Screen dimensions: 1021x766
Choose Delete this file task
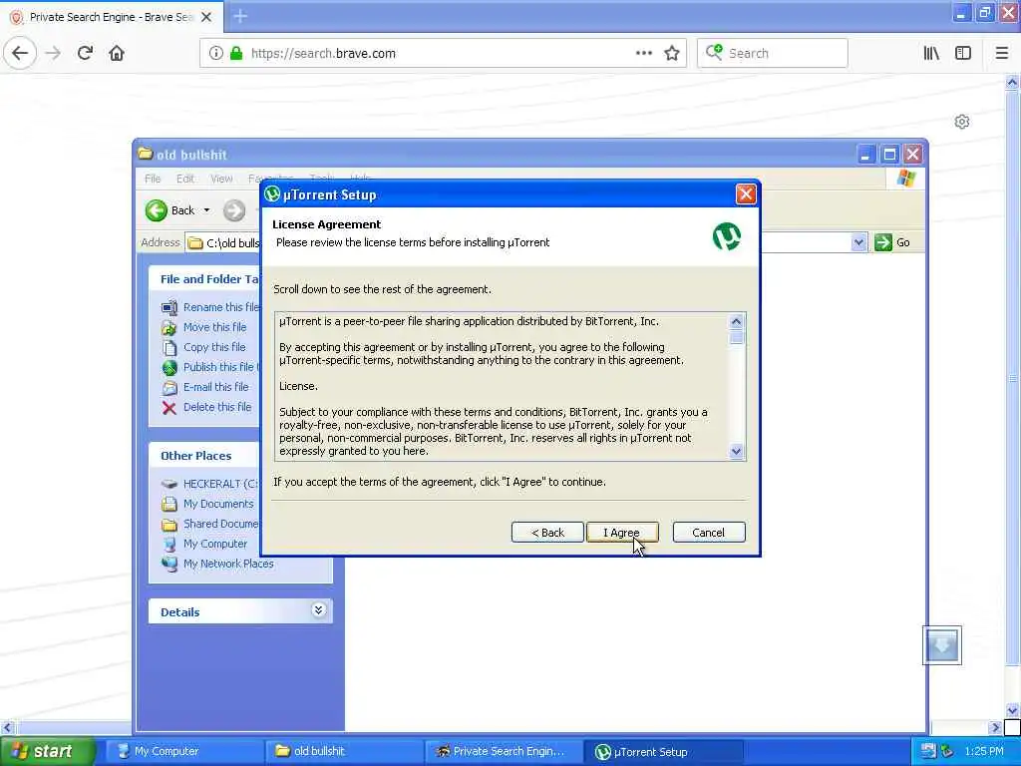pyautogui.click(x=216, y=407)
